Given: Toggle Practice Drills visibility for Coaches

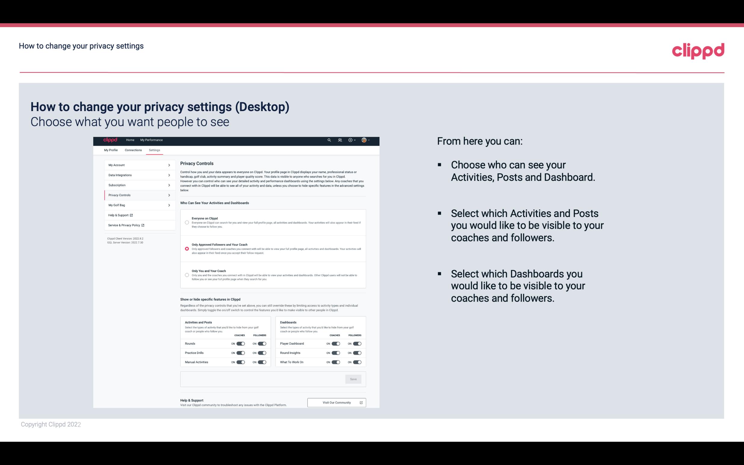Looking at the screenshot, I should pos(240,353).
